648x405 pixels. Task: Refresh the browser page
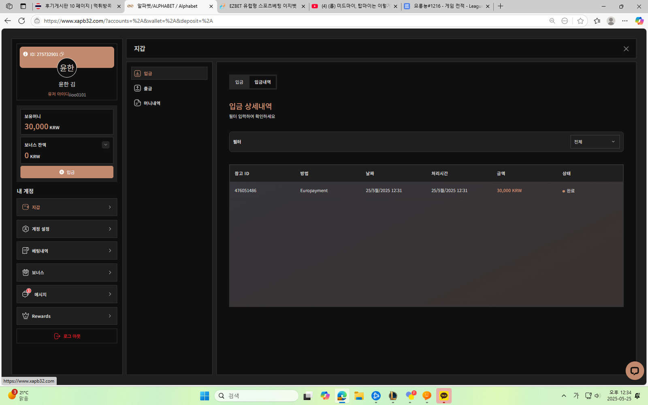22,21
